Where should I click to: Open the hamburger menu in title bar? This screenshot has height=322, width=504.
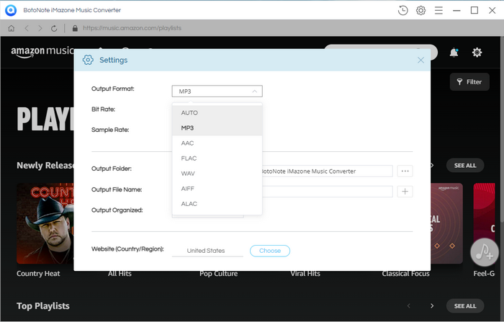438,10
